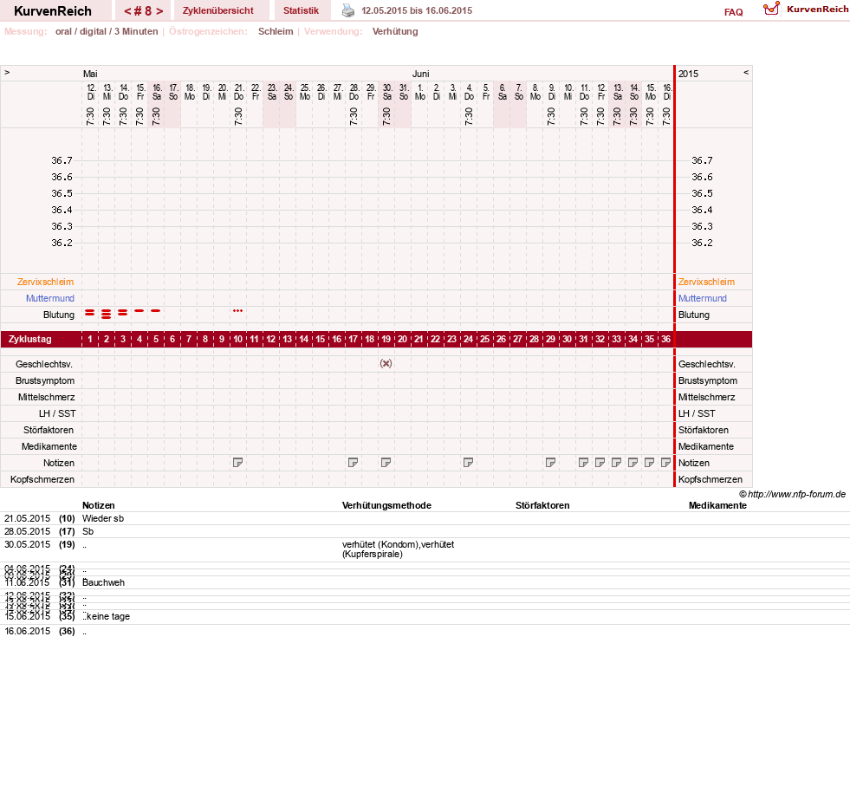This screenshot has height=812, width=850.
Task: Click note text 'keine tage'
Action: (108, 616)
